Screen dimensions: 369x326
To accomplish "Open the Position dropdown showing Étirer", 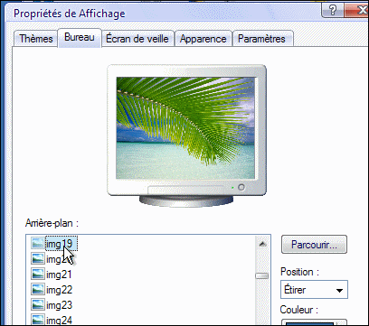I will tap(314, 290).
